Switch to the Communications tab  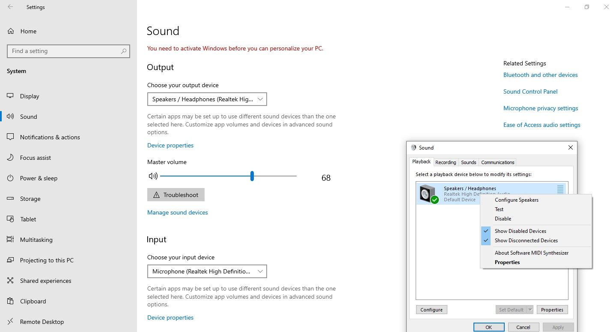pyautogui.click(x=497, y=162)
